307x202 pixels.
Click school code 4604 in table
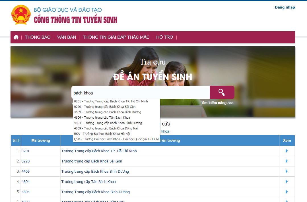25,182
